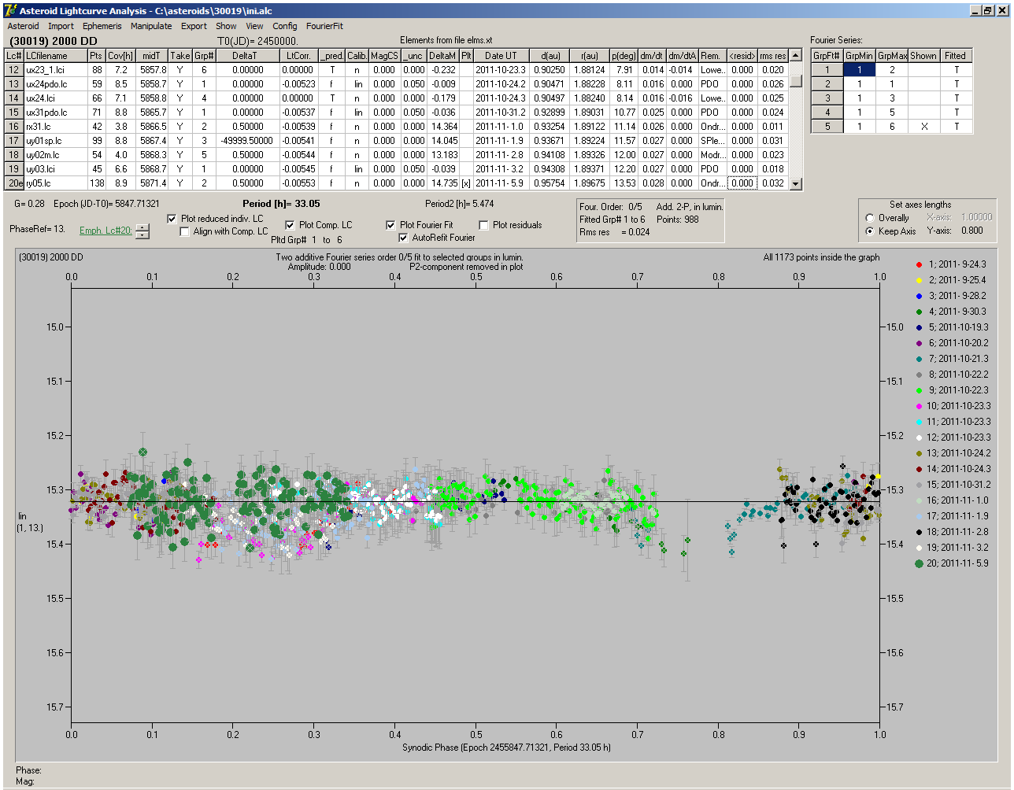Click the magenta legend dot for 10; 2011-10-23.3

(x=919, y=406)
